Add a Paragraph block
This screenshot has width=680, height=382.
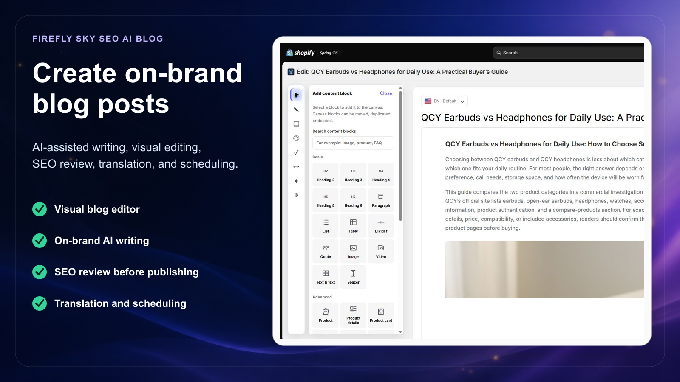point(381,200)
